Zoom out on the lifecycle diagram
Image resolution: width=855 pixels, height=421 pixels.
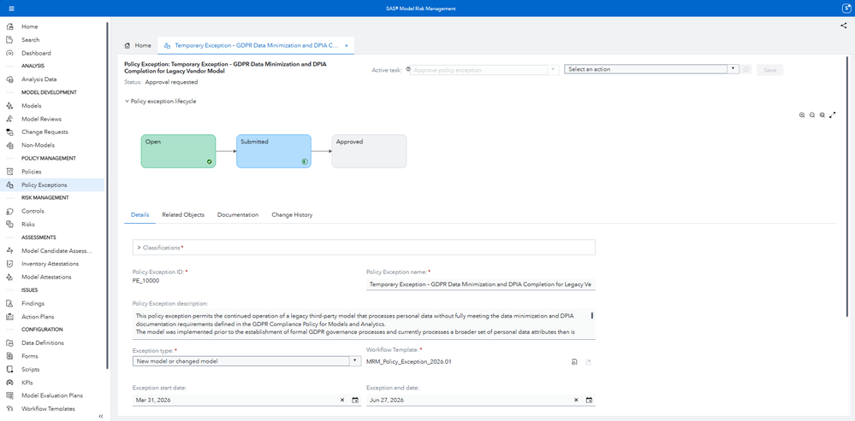tap(812, 115)
